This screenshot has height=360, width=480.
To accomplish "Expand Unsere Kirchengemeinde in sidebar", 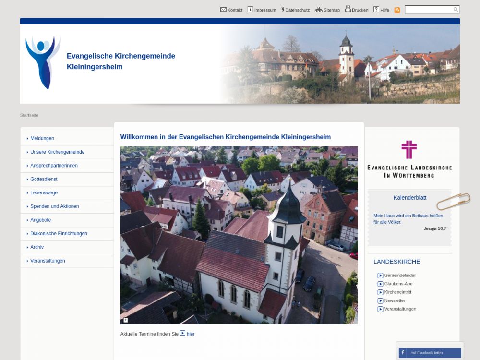I will point(57,152).
